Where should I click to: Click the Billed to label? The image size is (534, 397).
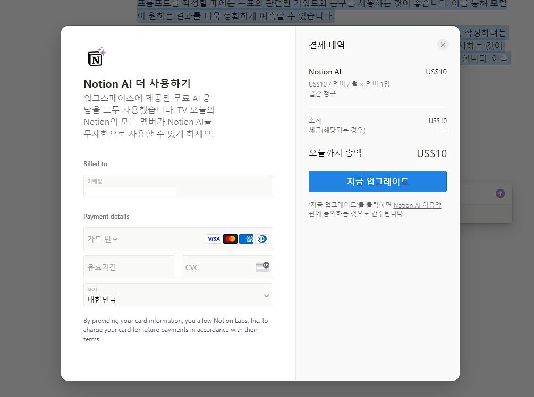click(95, 164)
